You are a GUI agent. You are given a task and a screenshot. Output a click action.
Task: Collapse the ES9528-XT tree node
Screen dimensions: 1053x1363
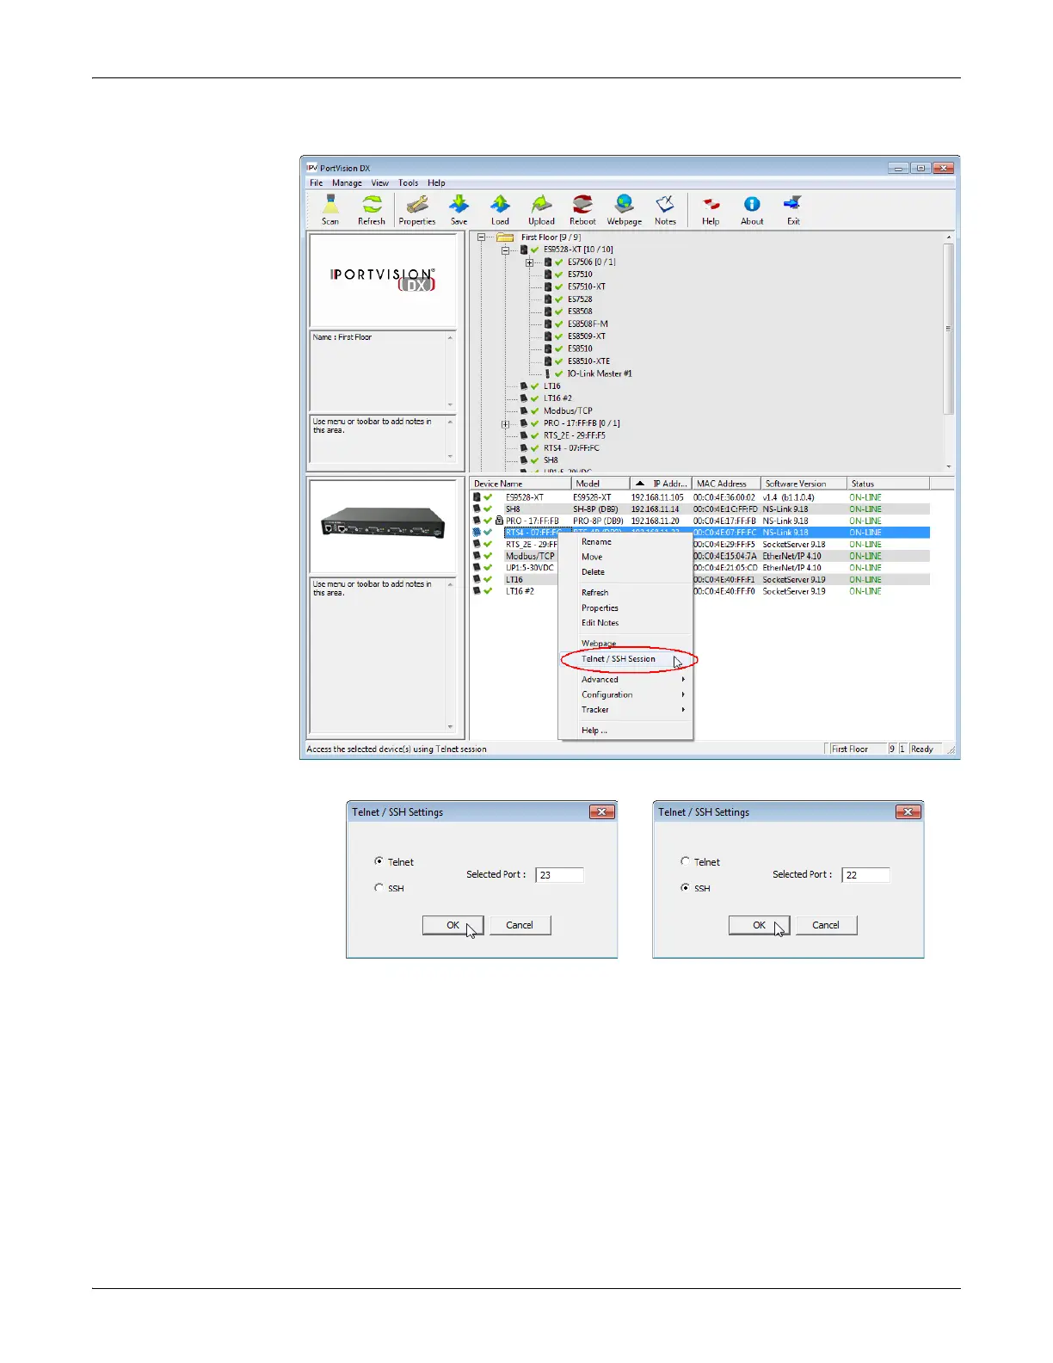(505, 250)
